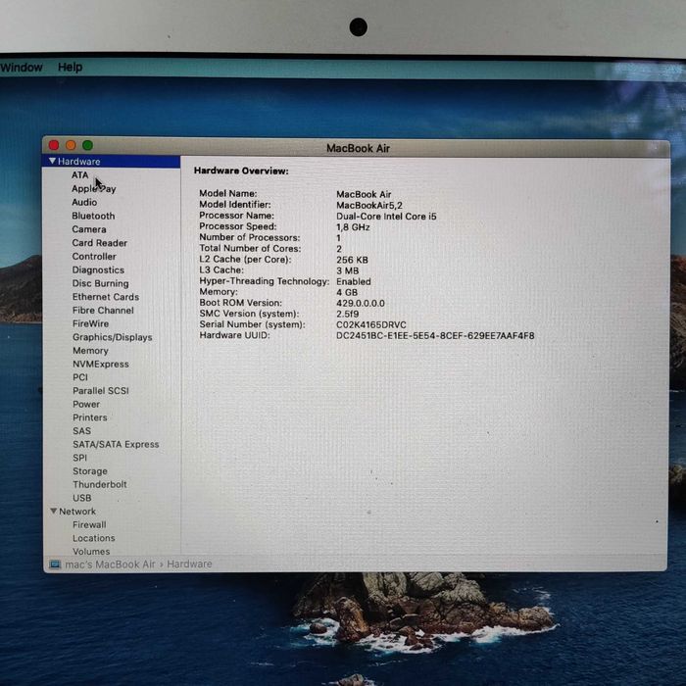Select Power in the sidebar
The image size is (686, 686).
(86, 404)
